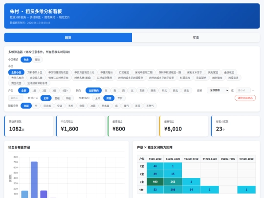This screenshot has width=264, height=198.
Task: Filter 配套设施 by 空调
Action: (60, 106)
